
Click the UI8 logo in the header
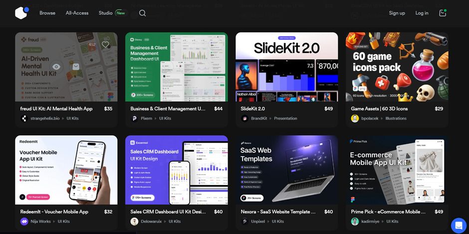[x=21, y=13]
